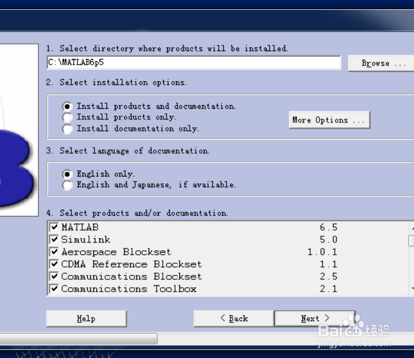Uncheck the Simulink product checkbox
414x358 pixels.
[x=54, y=239]
